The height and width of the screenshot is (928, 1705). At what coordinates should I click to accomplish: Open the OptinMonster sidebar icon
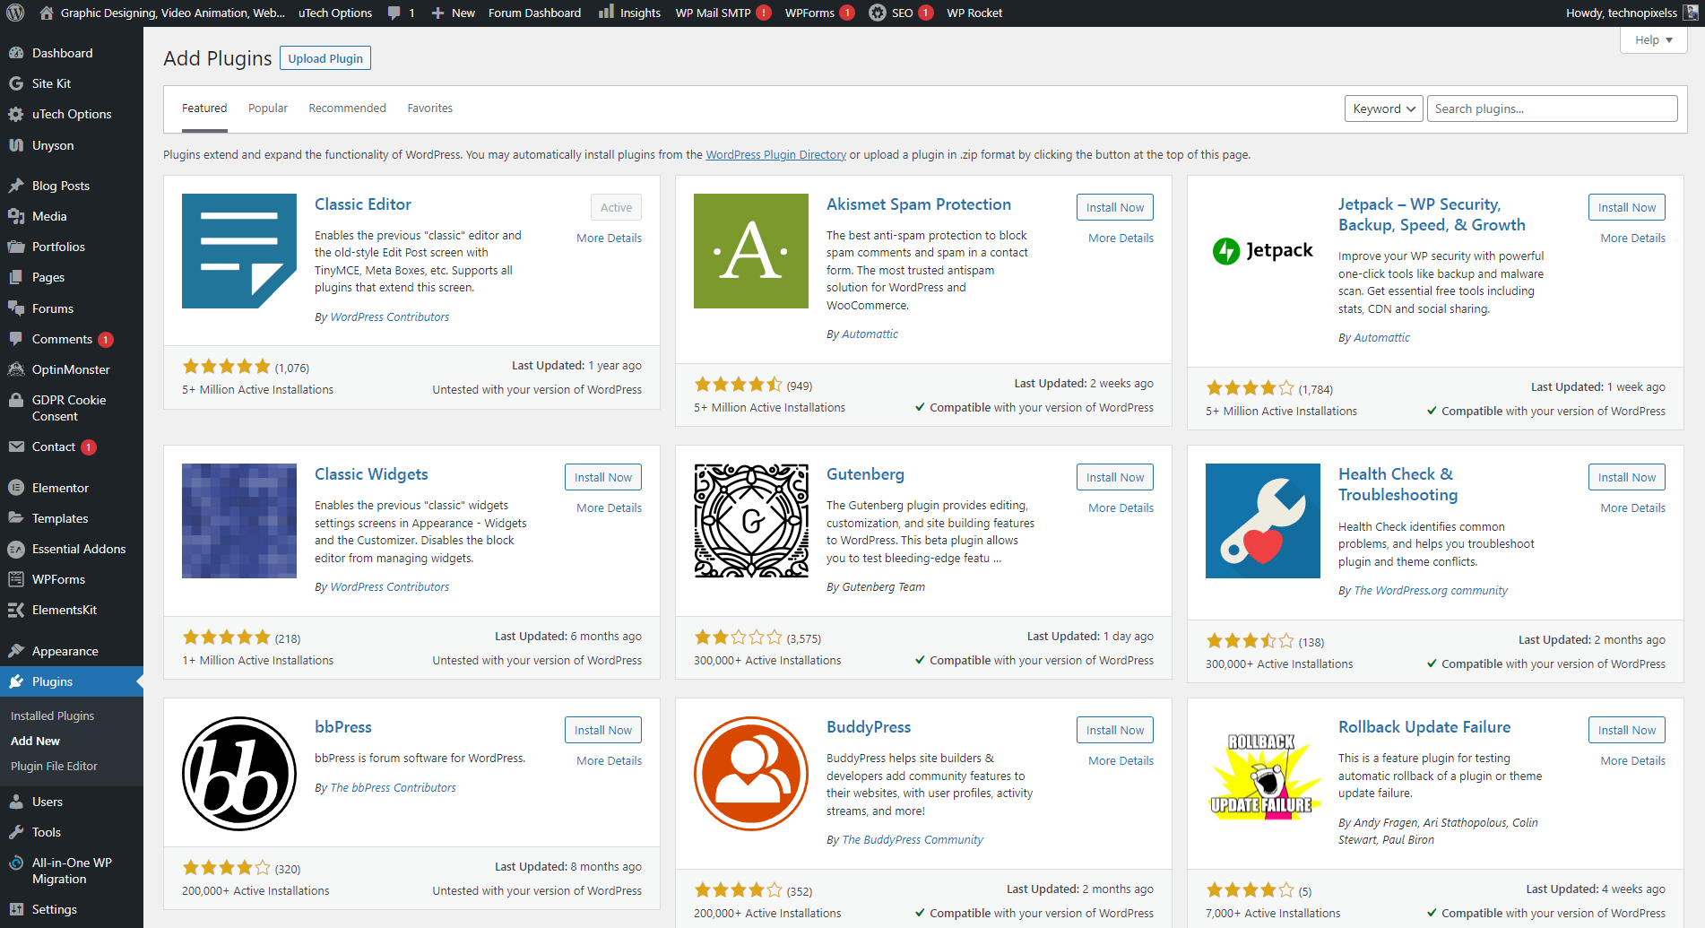16,369
